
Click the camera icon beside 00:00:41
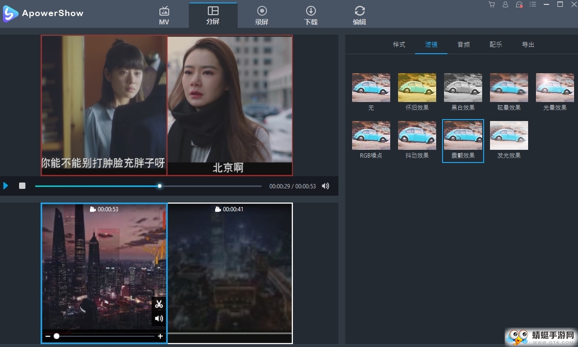[218, 209]
